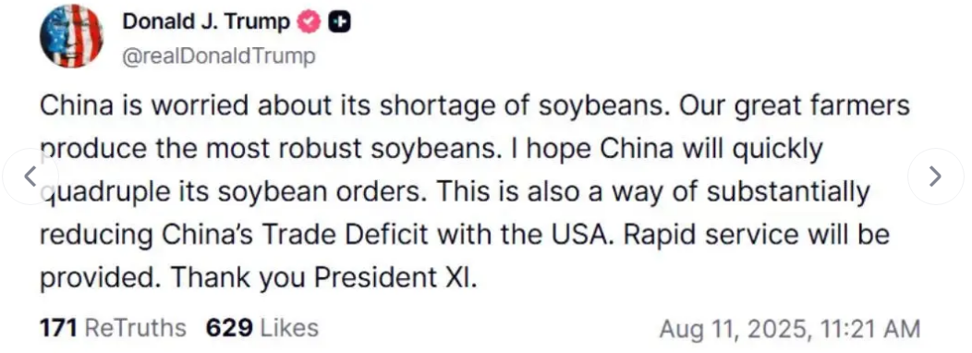972x353 pixels.
Task: Click the phrase 'Thank you President XI.'
Action: tap(324, 278)
